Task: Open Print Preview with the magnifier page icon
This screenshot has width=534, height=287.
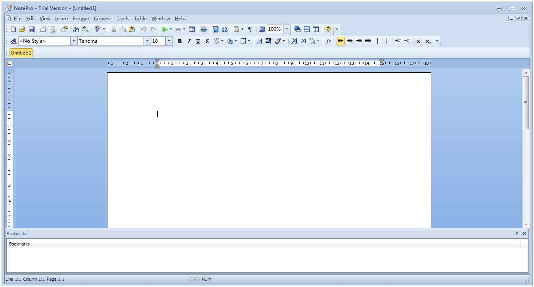Action: point(52,29)
